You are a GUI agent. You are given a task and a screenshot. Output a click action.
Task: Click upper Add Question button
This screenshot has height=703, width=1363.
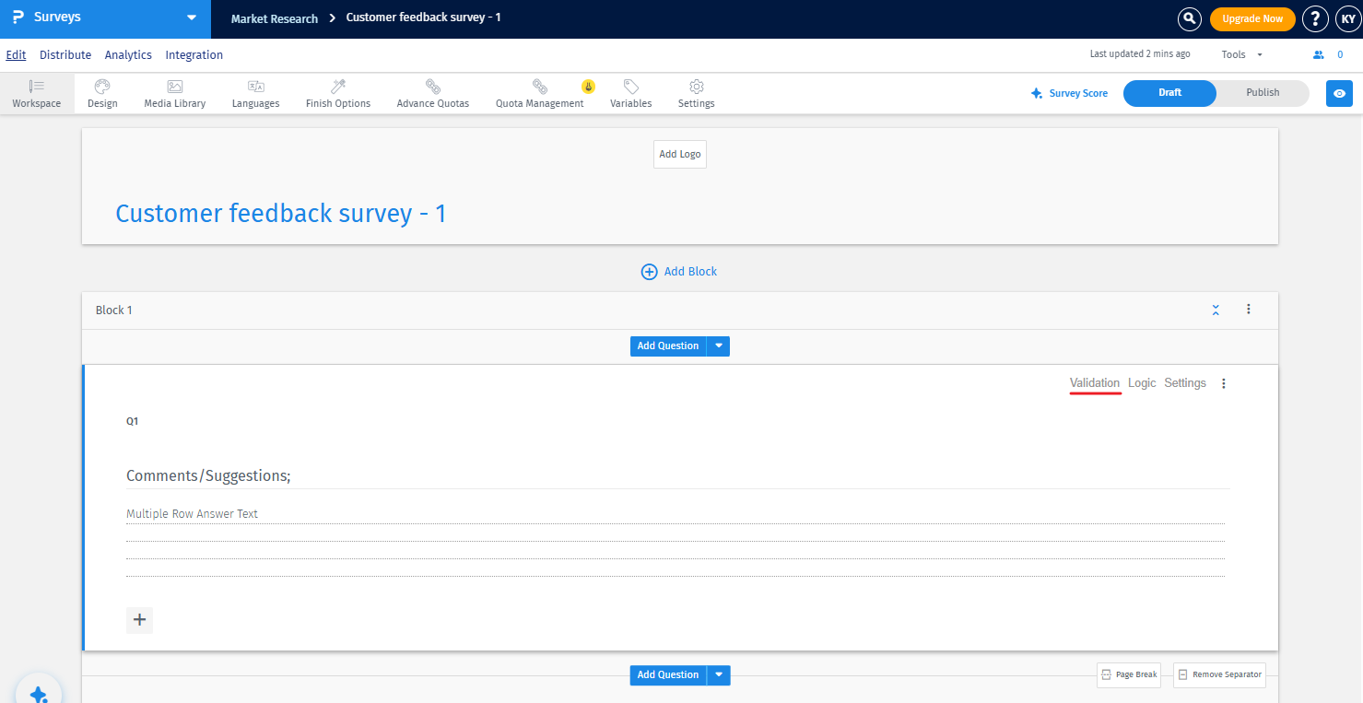coord(668,346)
